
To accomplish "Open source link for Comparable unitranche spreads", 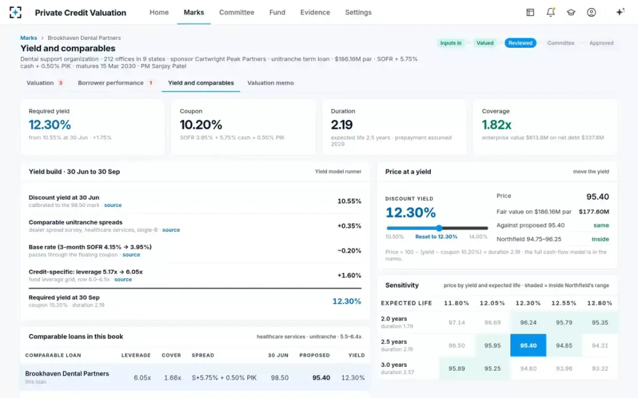I will coord(171,230).
